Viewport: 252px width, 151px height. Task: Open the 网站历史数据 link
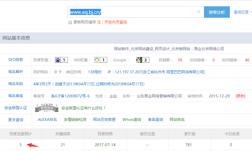point(104,119)
